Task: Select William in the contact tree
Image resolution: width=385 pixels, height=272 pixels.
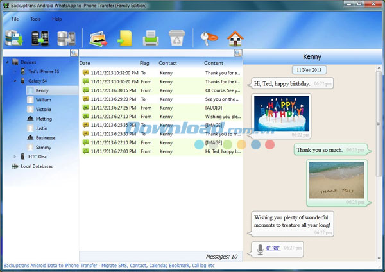Action: 44,100
